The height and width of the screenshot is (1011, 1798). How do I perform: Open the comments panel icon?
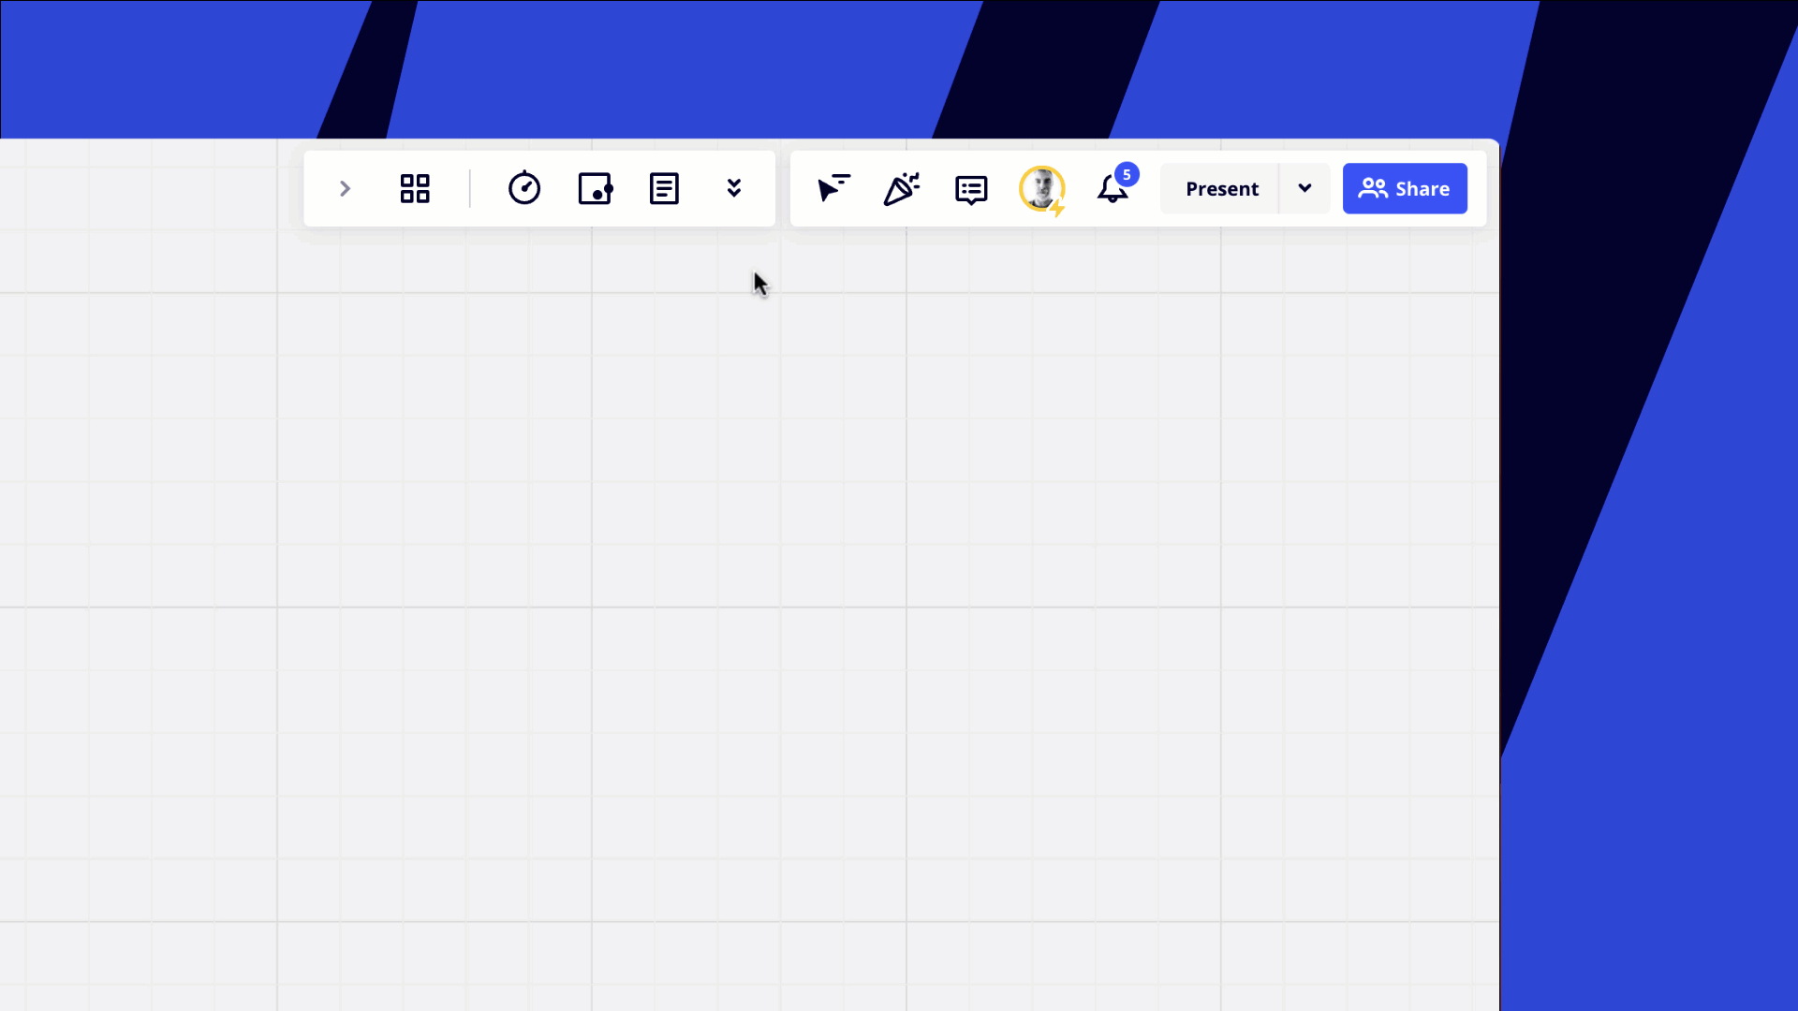(x=971, y=190)
